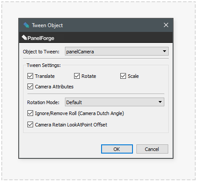The height and width of the screenshot is (182, 197).
Task: Click the Cancel button
Action: tap(152, 149)
